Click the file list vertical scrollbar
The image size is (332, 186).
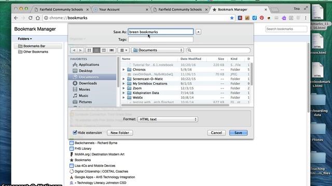pos(252,74)
